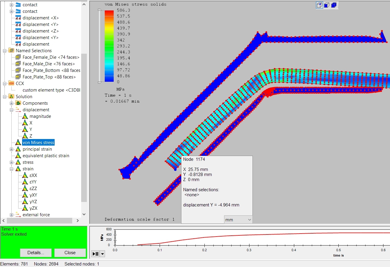Screen dimensions: 390x267
Task: Expand the Components node
Action: (x=12, y=103)
